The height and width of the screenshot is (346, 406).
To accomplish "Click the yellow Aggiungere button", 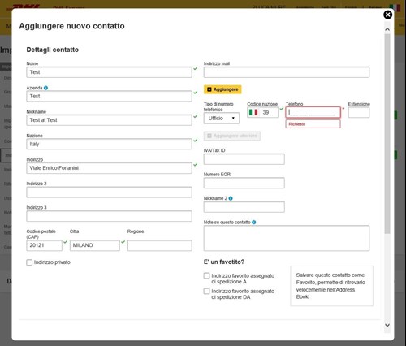I will coord(222,89).
